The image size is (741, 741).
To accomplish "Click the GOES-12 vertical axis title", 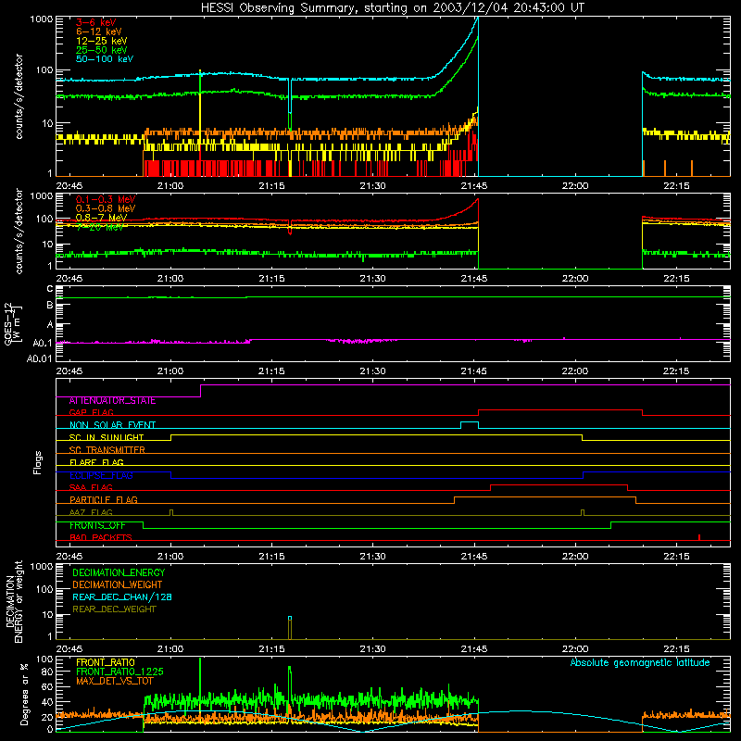I will [12, 323].
